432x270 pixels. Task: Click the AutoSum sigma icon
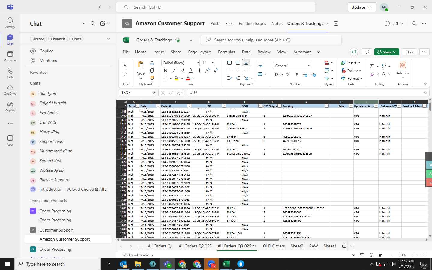click(x=372, y=66)
